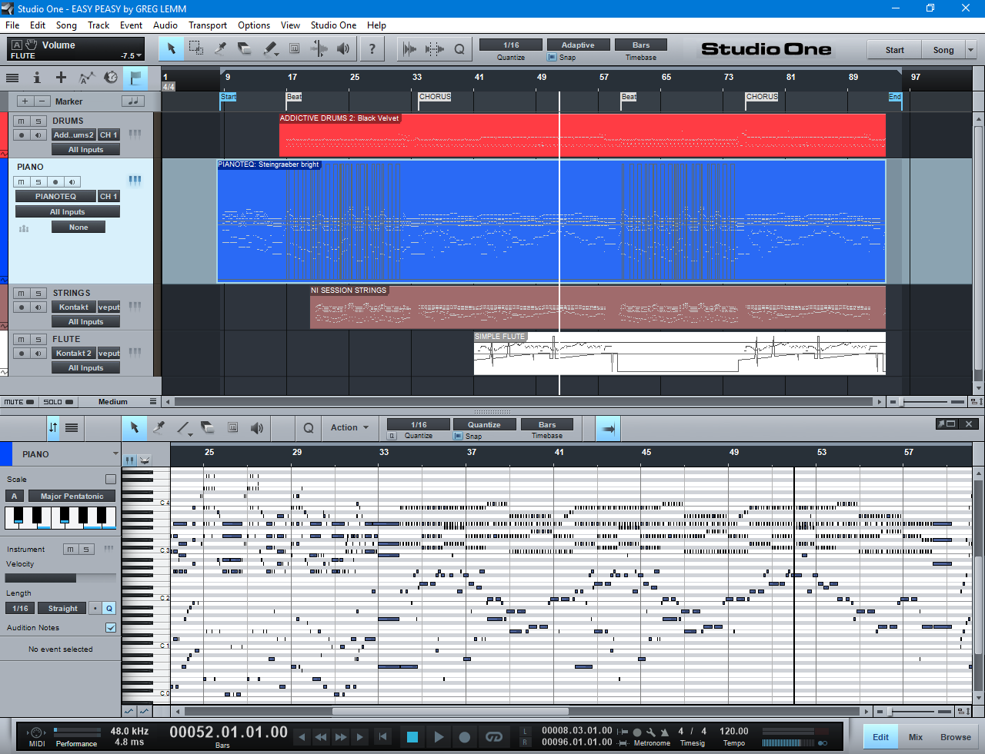985x754 pixels.
Task: Switch to the Mix view
Action: coord(915,737)
